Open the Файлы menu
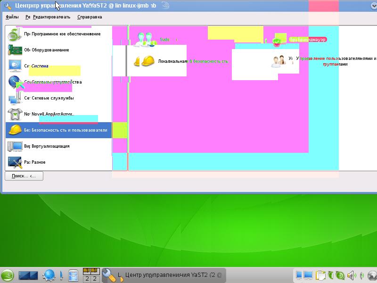Image resolution: width=377 pixels, height=283 pixels. (12, 17)
